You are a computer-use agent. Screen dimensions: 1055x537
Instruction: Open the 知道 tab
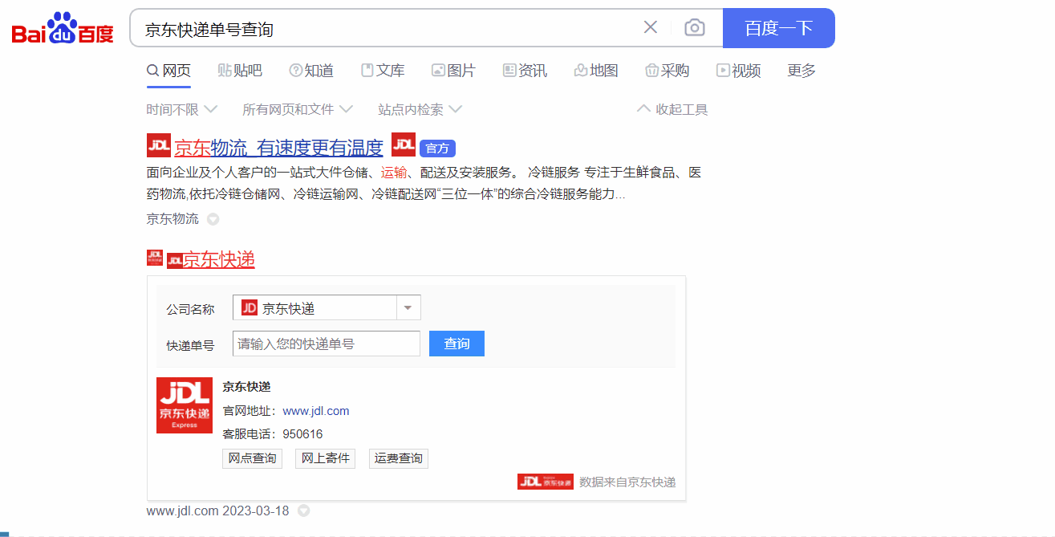311,71
